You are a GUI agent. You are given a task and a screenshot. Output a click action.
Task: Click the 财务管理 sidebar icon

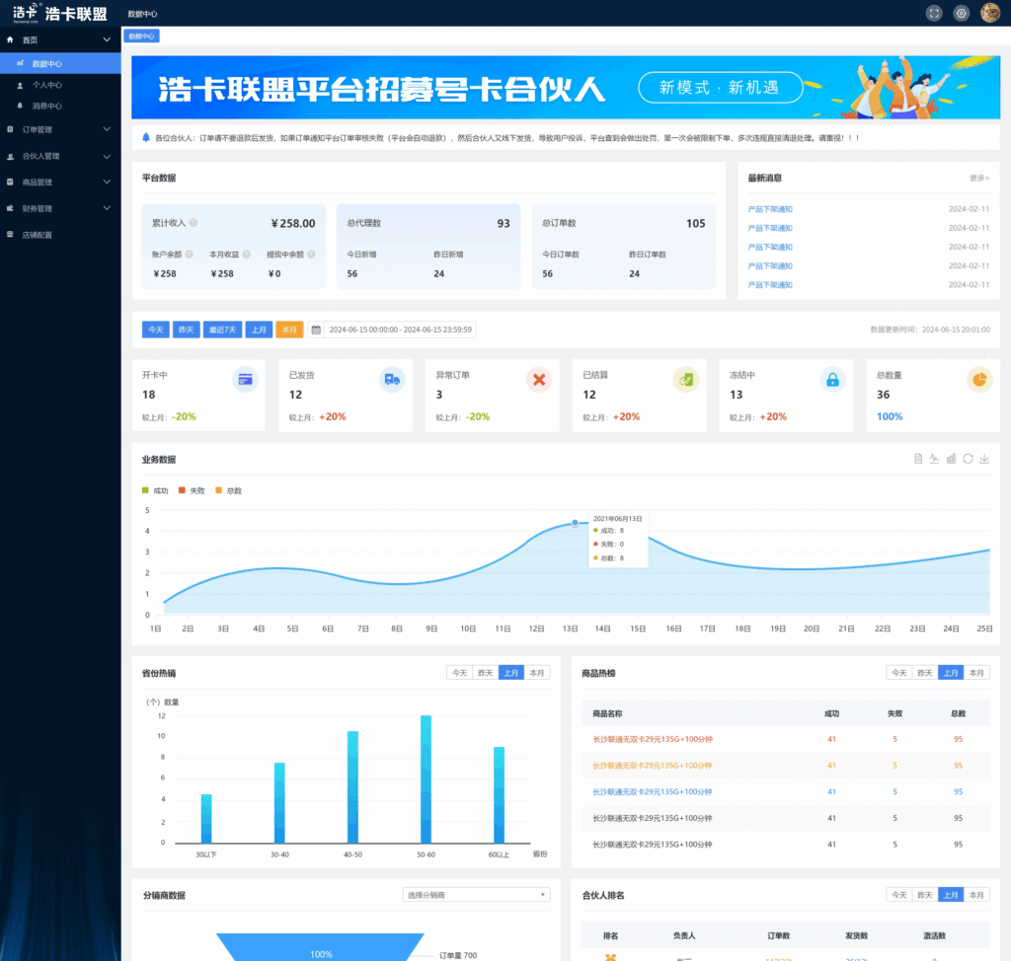click(x=10, y=208)
